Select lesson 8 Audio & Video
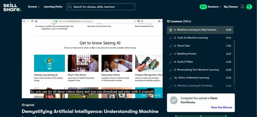 200,62
